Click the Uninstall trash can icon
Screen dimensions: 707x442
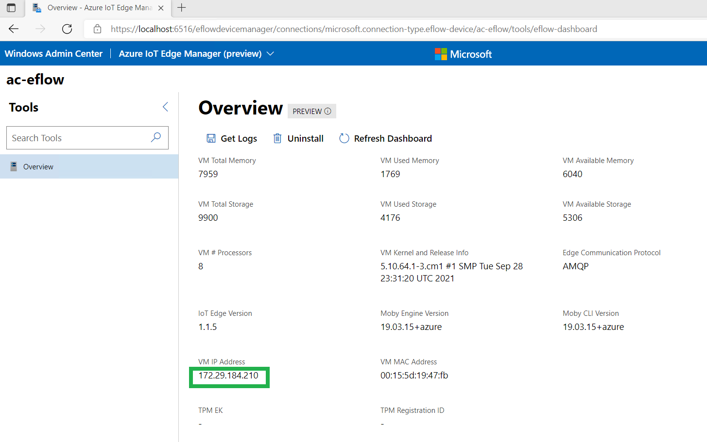[x=277, y=138]
